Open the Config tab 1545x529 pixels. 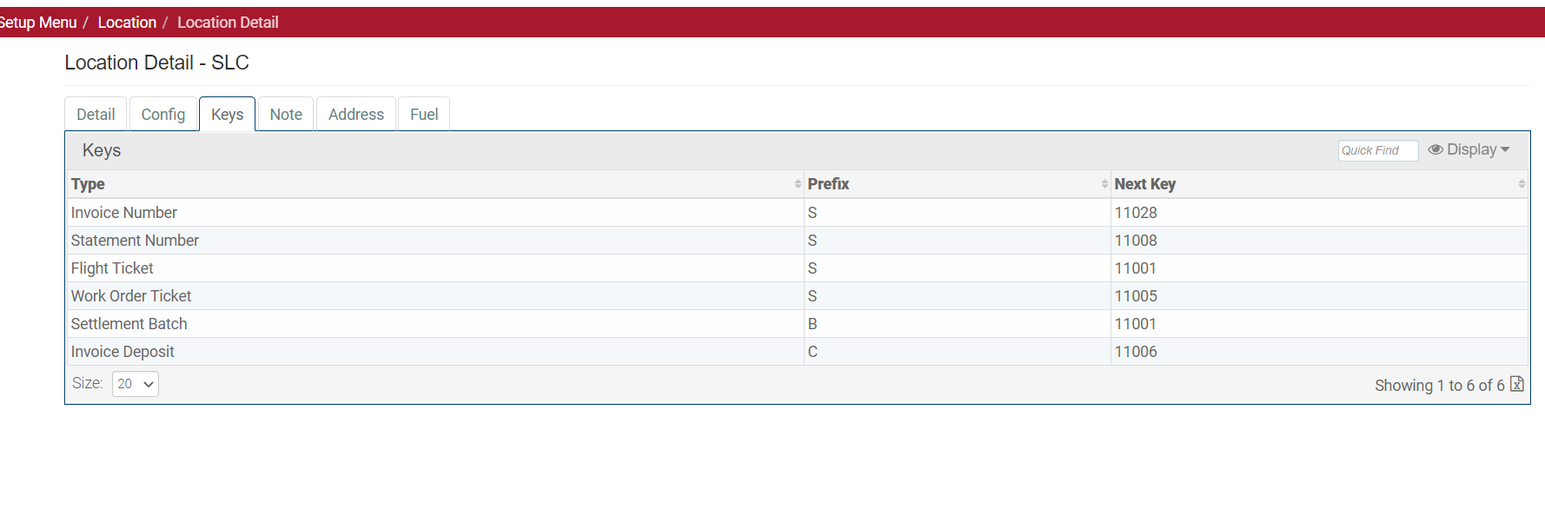(163, 115)
